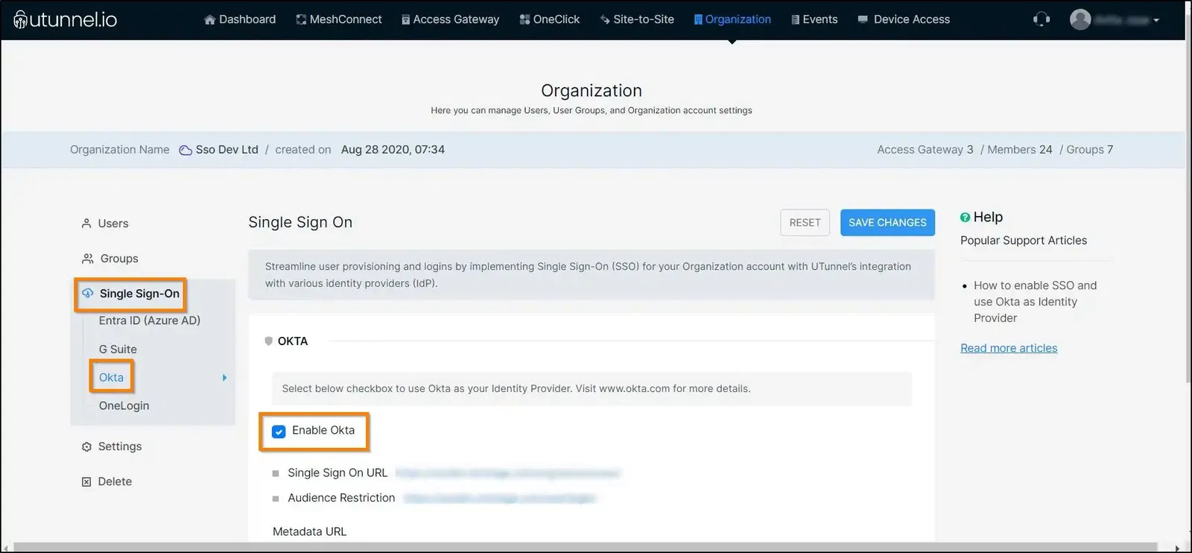Click the MeshConnect icon in navbar
1192x553 pixels.
pyautogui.click(x=301, y=20)
